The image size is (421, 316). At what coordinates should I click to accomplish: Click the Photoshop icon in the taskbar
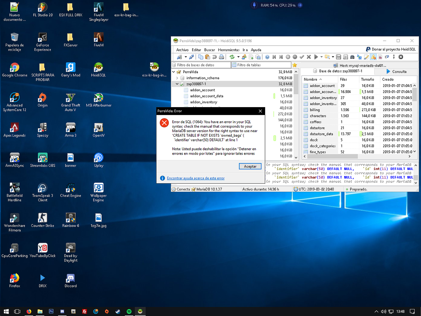point(51,311)
